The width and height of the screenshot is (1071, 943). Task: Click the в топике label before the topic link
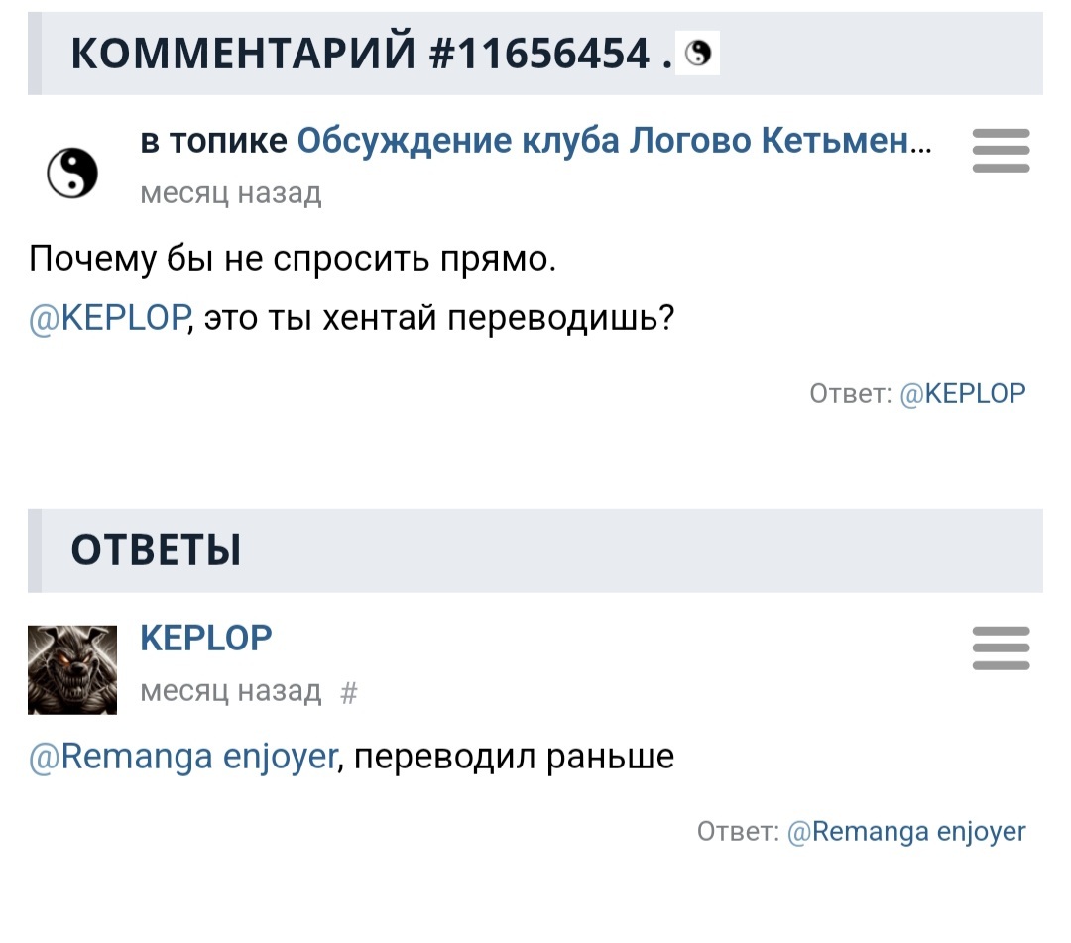point(214,143)
